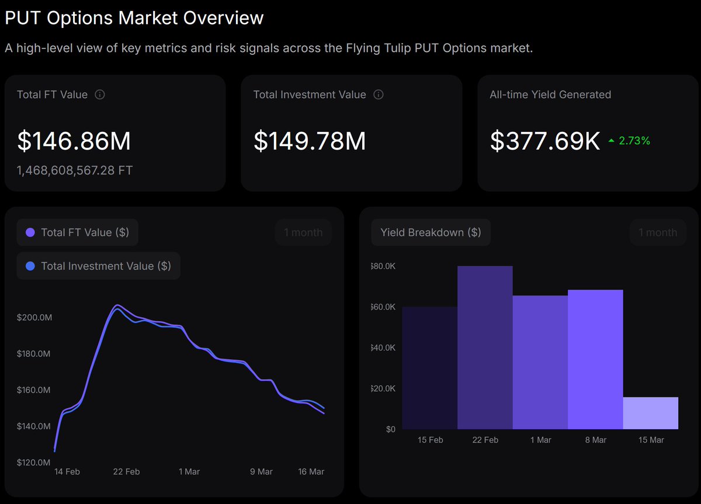Click the All-time Yield Generated label
This screenshot has width=701, height=504.
click(x=550, y=95)
